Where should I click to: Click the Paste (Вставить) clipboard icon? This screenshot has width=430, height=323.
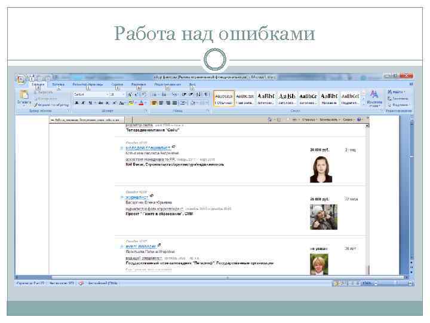point(24,95)
